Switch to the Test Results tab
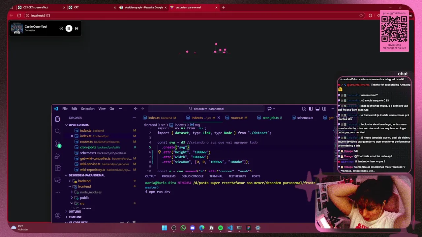Viewport: 422px width, 237px height. [x=237, y=176]
